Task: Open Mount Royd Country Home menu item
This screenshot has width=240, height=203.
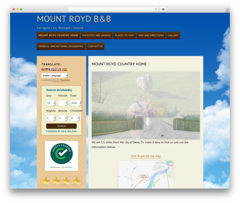Action: tap(58, 36)
